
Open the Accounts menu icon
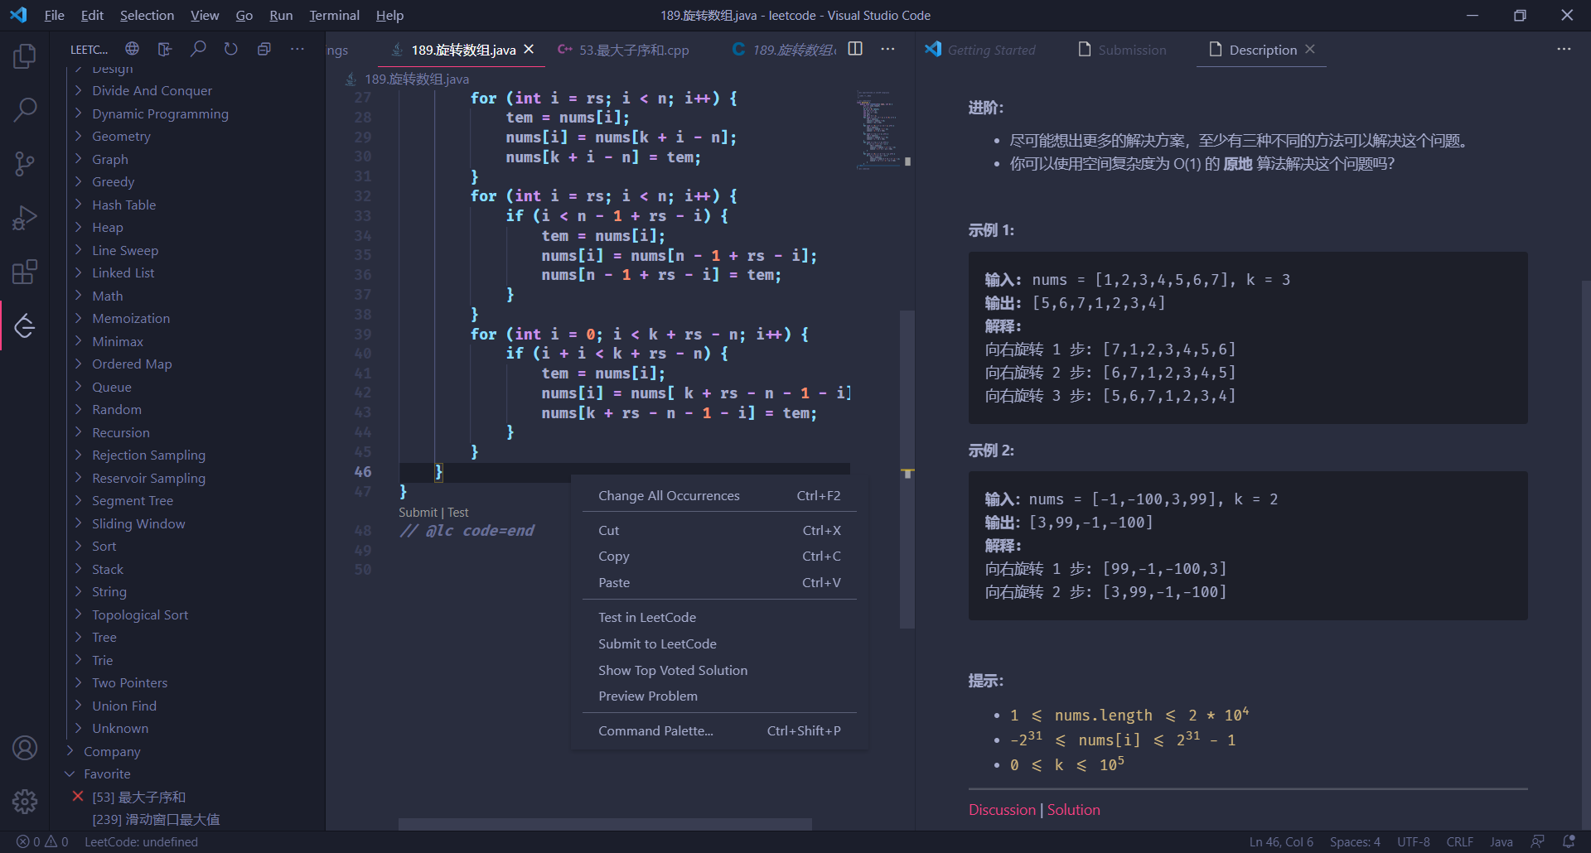(x=25, y=748)
